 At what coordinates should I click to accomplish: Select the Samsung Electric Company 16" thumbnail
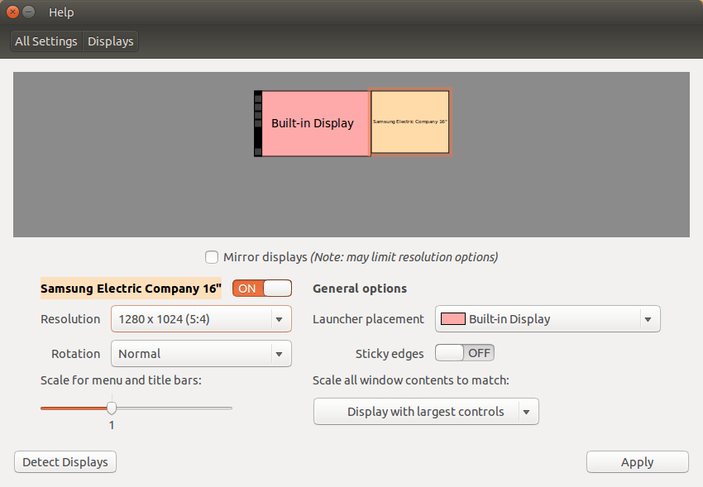tap(409, 122)
